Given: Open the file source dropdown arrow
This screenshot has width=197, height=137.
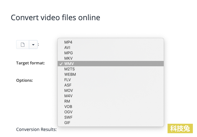Looking at the screenshot, I should (x=33, y=45).
